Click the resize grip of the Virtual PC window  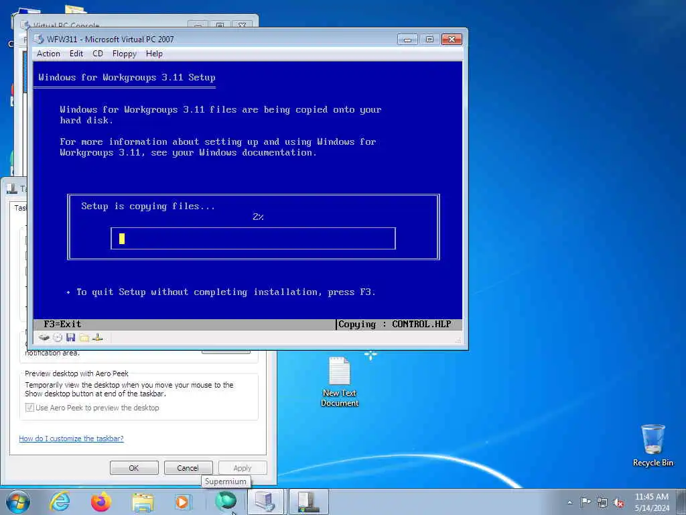pos(458,340)
